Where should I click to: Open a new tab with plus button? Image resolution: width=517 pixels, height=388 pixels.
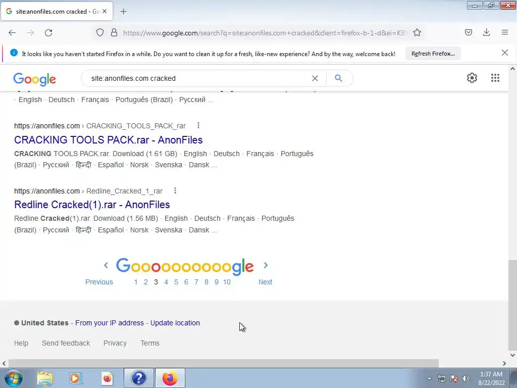coord(123,12)
